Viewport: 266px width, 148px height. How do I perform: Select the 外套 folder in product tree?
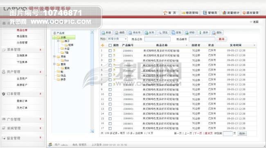(x=65, y=49)
